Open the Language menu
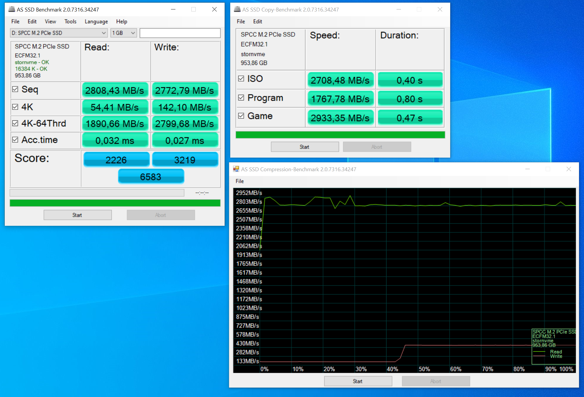Viewport: 584px width, 397px height. 96,21
